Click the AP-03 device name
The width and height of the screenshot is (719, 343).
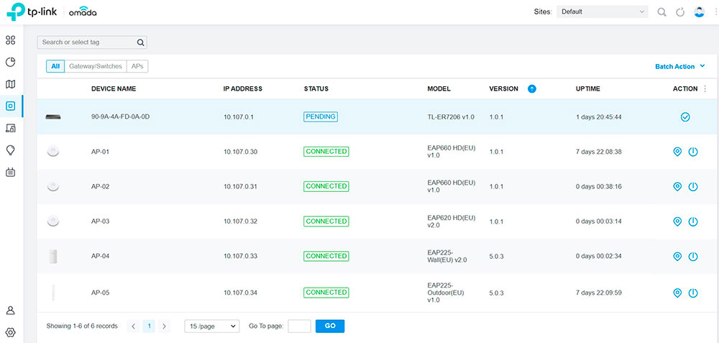pyautogui.click(x=100, y=221)
